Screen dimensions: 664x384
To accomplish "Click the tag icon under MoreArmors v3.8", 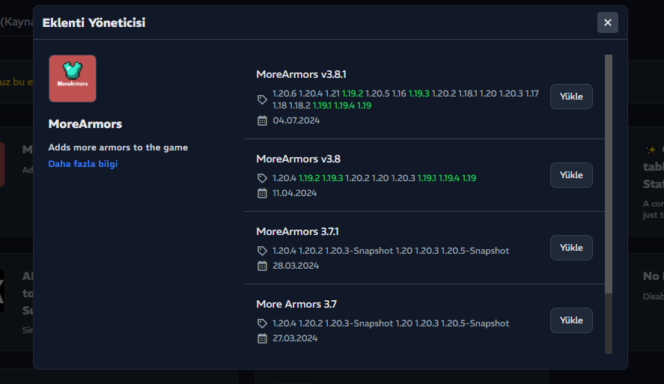I will (x=262, y=178).
